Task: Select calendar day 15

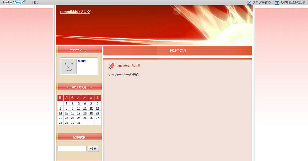Action: (66, 113)
